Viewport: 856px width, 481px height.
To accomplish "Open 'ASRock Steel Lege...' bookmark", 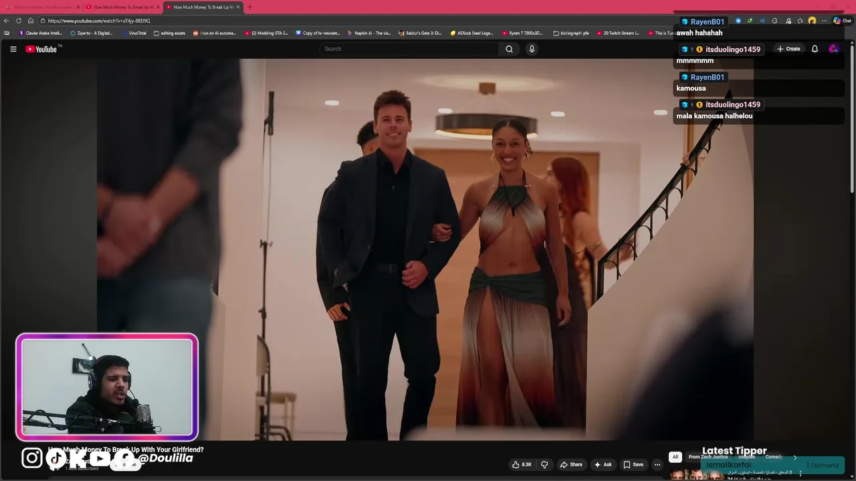I will tap(471, 33).
